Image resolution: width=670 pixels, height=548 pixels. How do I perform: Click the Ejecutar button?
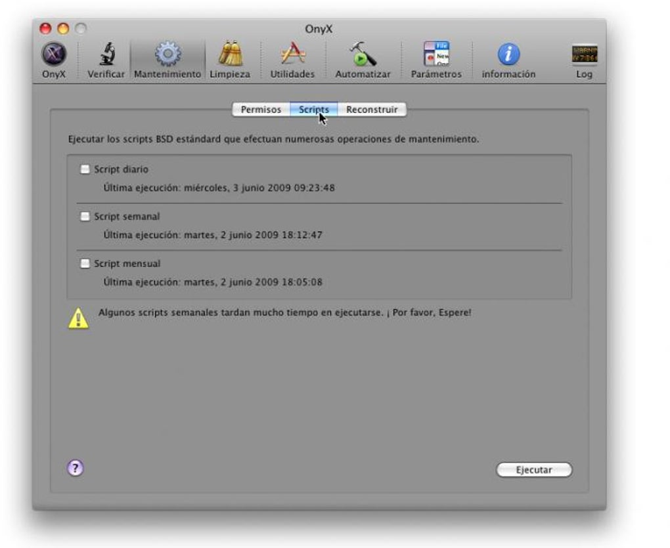click(534, 470)
